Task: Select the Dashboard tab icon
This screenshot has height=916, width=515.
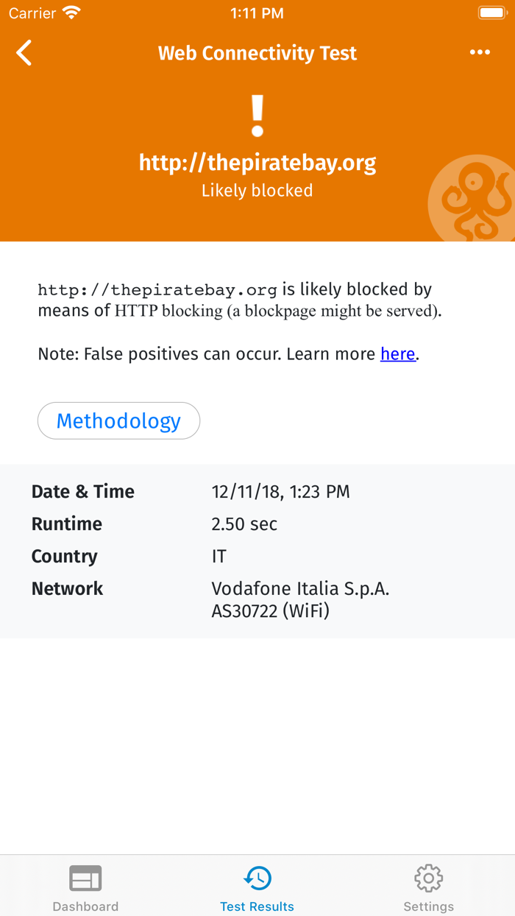Action: tap(85, 878)
